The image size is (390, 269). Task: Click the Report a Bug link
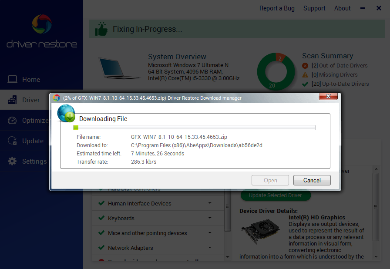click(x=277, y=8)
